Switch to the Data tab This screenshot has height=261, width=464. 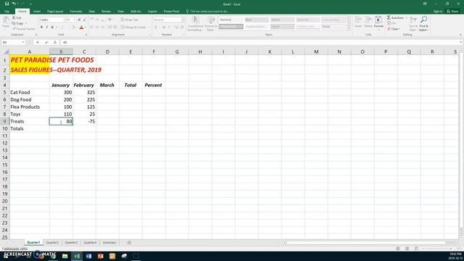pyautogui.click(x=92, y=12)
